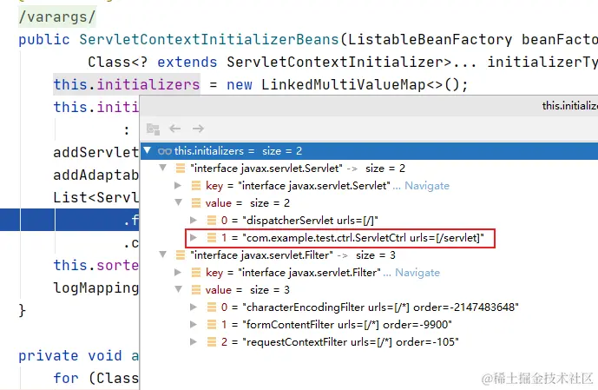This screenshot has height=390, width=598.
Task: Expand the dispatcherServlet urls=[/] item
Action: 194,220
